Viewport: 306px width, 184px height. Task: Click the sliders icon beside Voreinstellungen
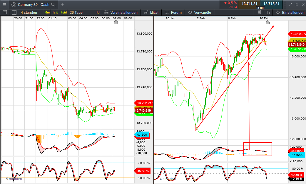tap(106, 12)
